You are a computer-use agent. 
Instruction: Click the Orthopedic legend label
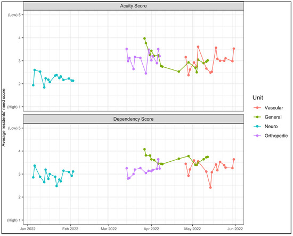coord(276,136)
